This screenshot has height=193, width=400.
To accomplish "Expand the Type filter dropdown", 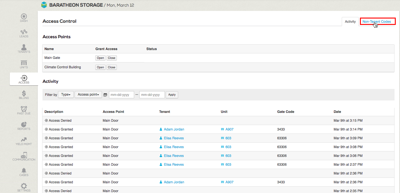I will [66, 95].
